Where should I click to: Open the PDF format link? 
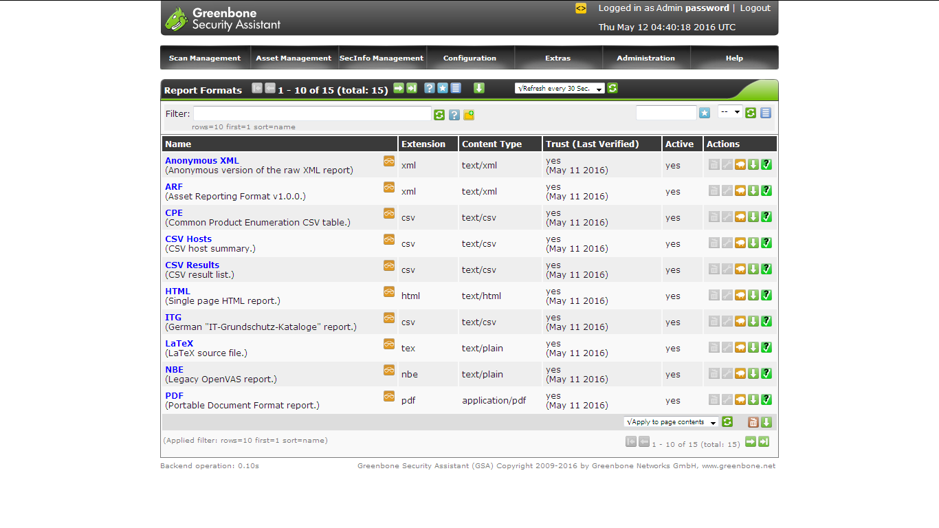(174, 395)
